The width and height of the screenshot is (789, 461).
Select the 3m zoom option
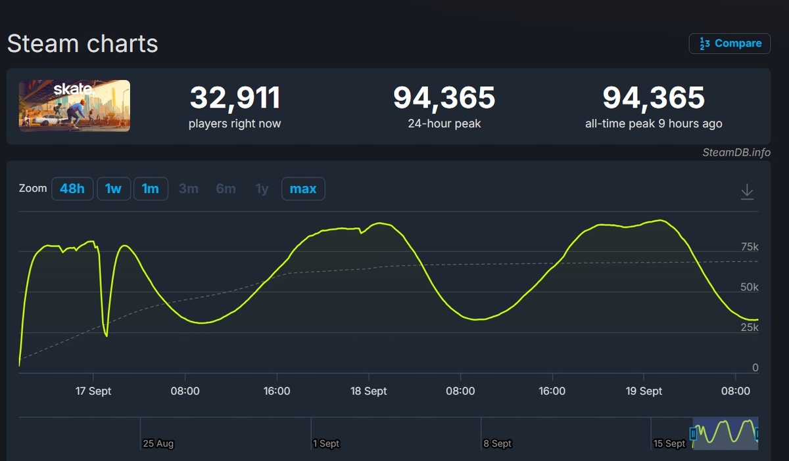click(189, 188)
